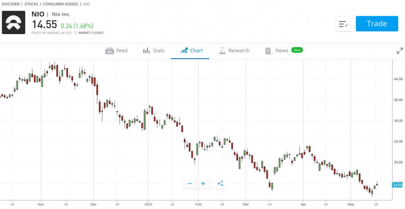Select the Chart tab

[192, 51]
